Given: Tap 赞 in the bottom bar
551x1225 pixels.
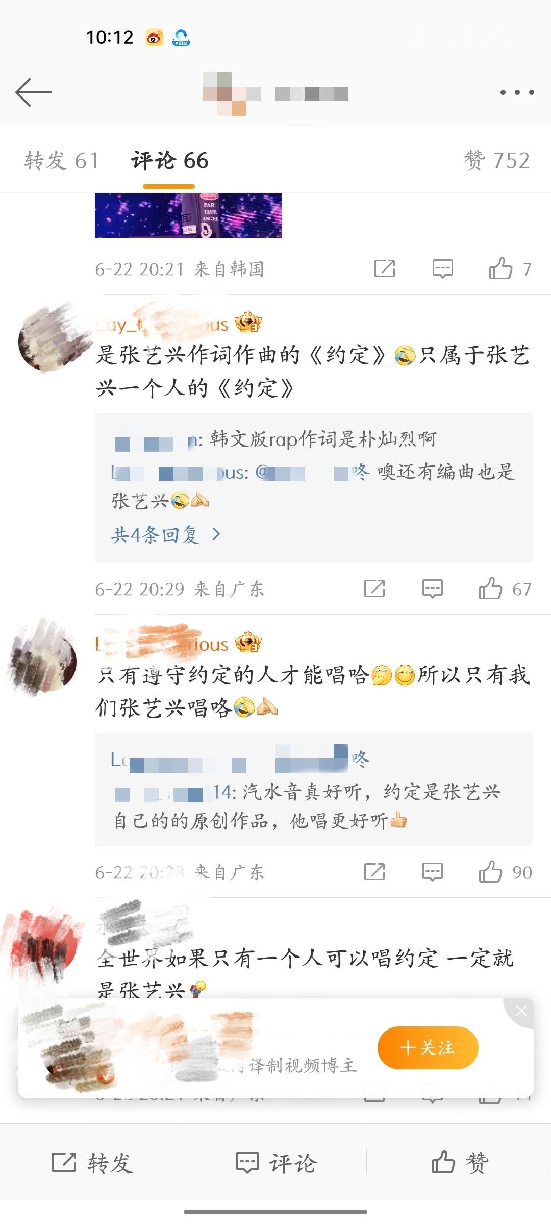Looking at the screenshot, I should (x=460, y=1163).
